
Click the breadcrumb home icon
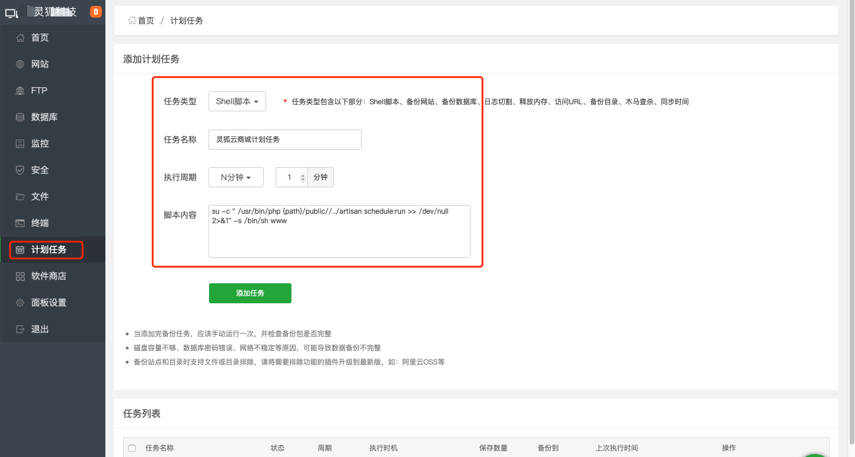[132, 21]
